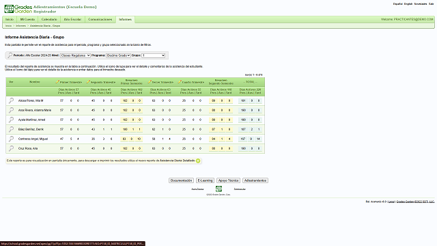Open magnifier for Contreras Angel, Miguel
437x246 pixels.
(11, 139)
